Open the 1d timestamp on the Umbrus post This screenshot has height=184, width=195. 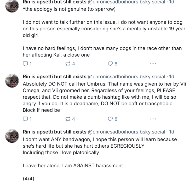pyautogui.click(x=172, y=77)
